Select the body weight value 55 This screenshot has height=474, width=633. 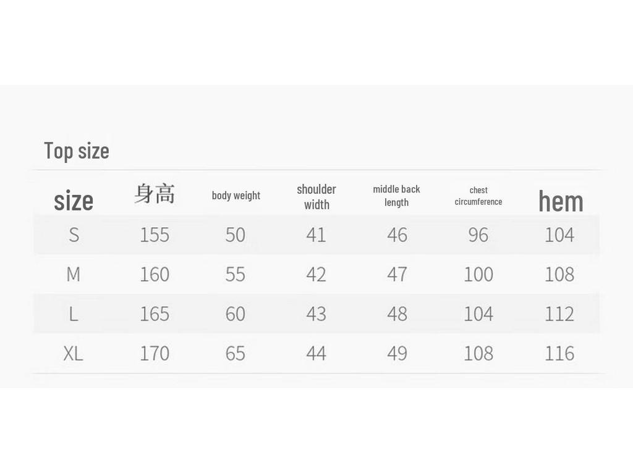[235, 274]
